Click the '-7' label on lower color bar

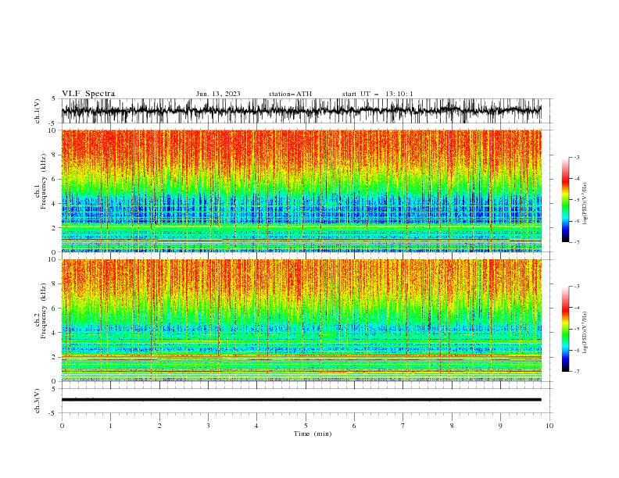pos(577,372)
